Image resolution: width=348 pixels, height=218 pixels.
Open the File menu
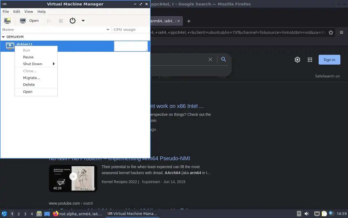pyautogui.click(x=6, y=11)
